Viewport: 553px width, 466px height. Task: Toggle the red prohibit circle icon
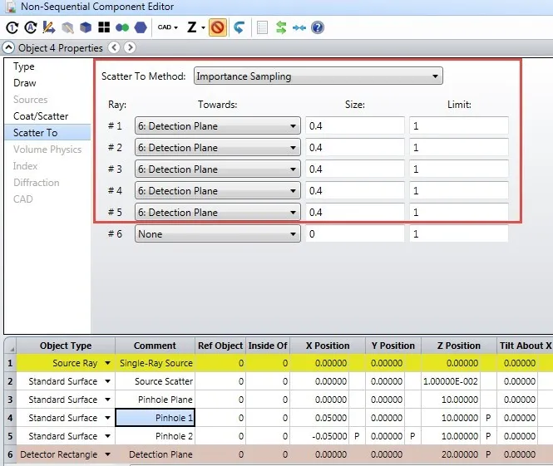[218, 27]
